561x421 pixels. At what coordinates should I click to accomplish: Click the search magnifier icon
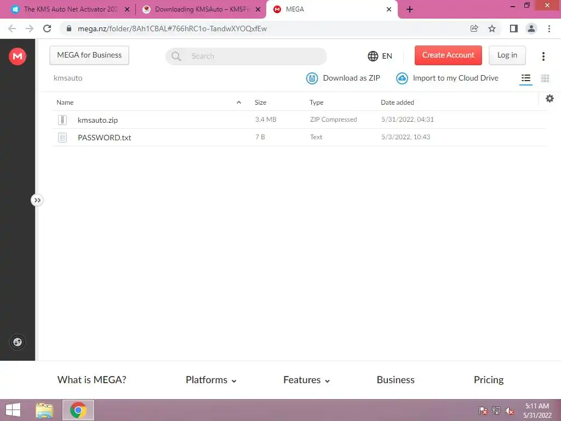point(176,56)
